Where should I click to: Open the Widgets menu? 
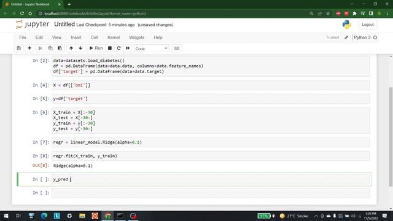tap(136, 37)
